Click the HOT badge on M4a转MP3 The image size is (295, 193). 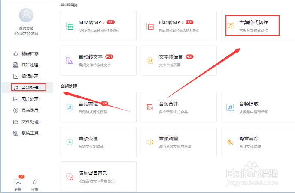click(111, 22)
